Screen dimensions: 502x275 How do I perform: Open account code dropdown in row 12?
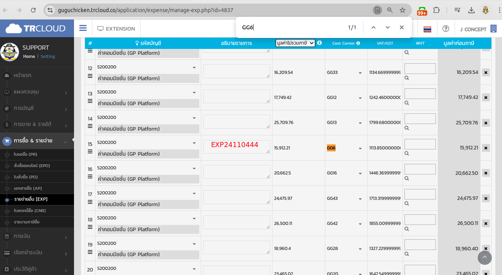pos(147,67)
